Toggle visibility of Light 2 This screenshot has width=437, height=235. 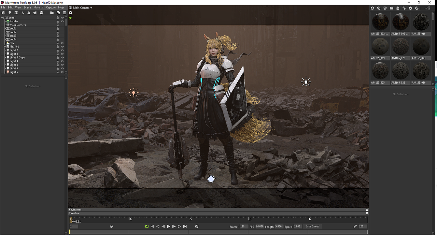[62, 50]
